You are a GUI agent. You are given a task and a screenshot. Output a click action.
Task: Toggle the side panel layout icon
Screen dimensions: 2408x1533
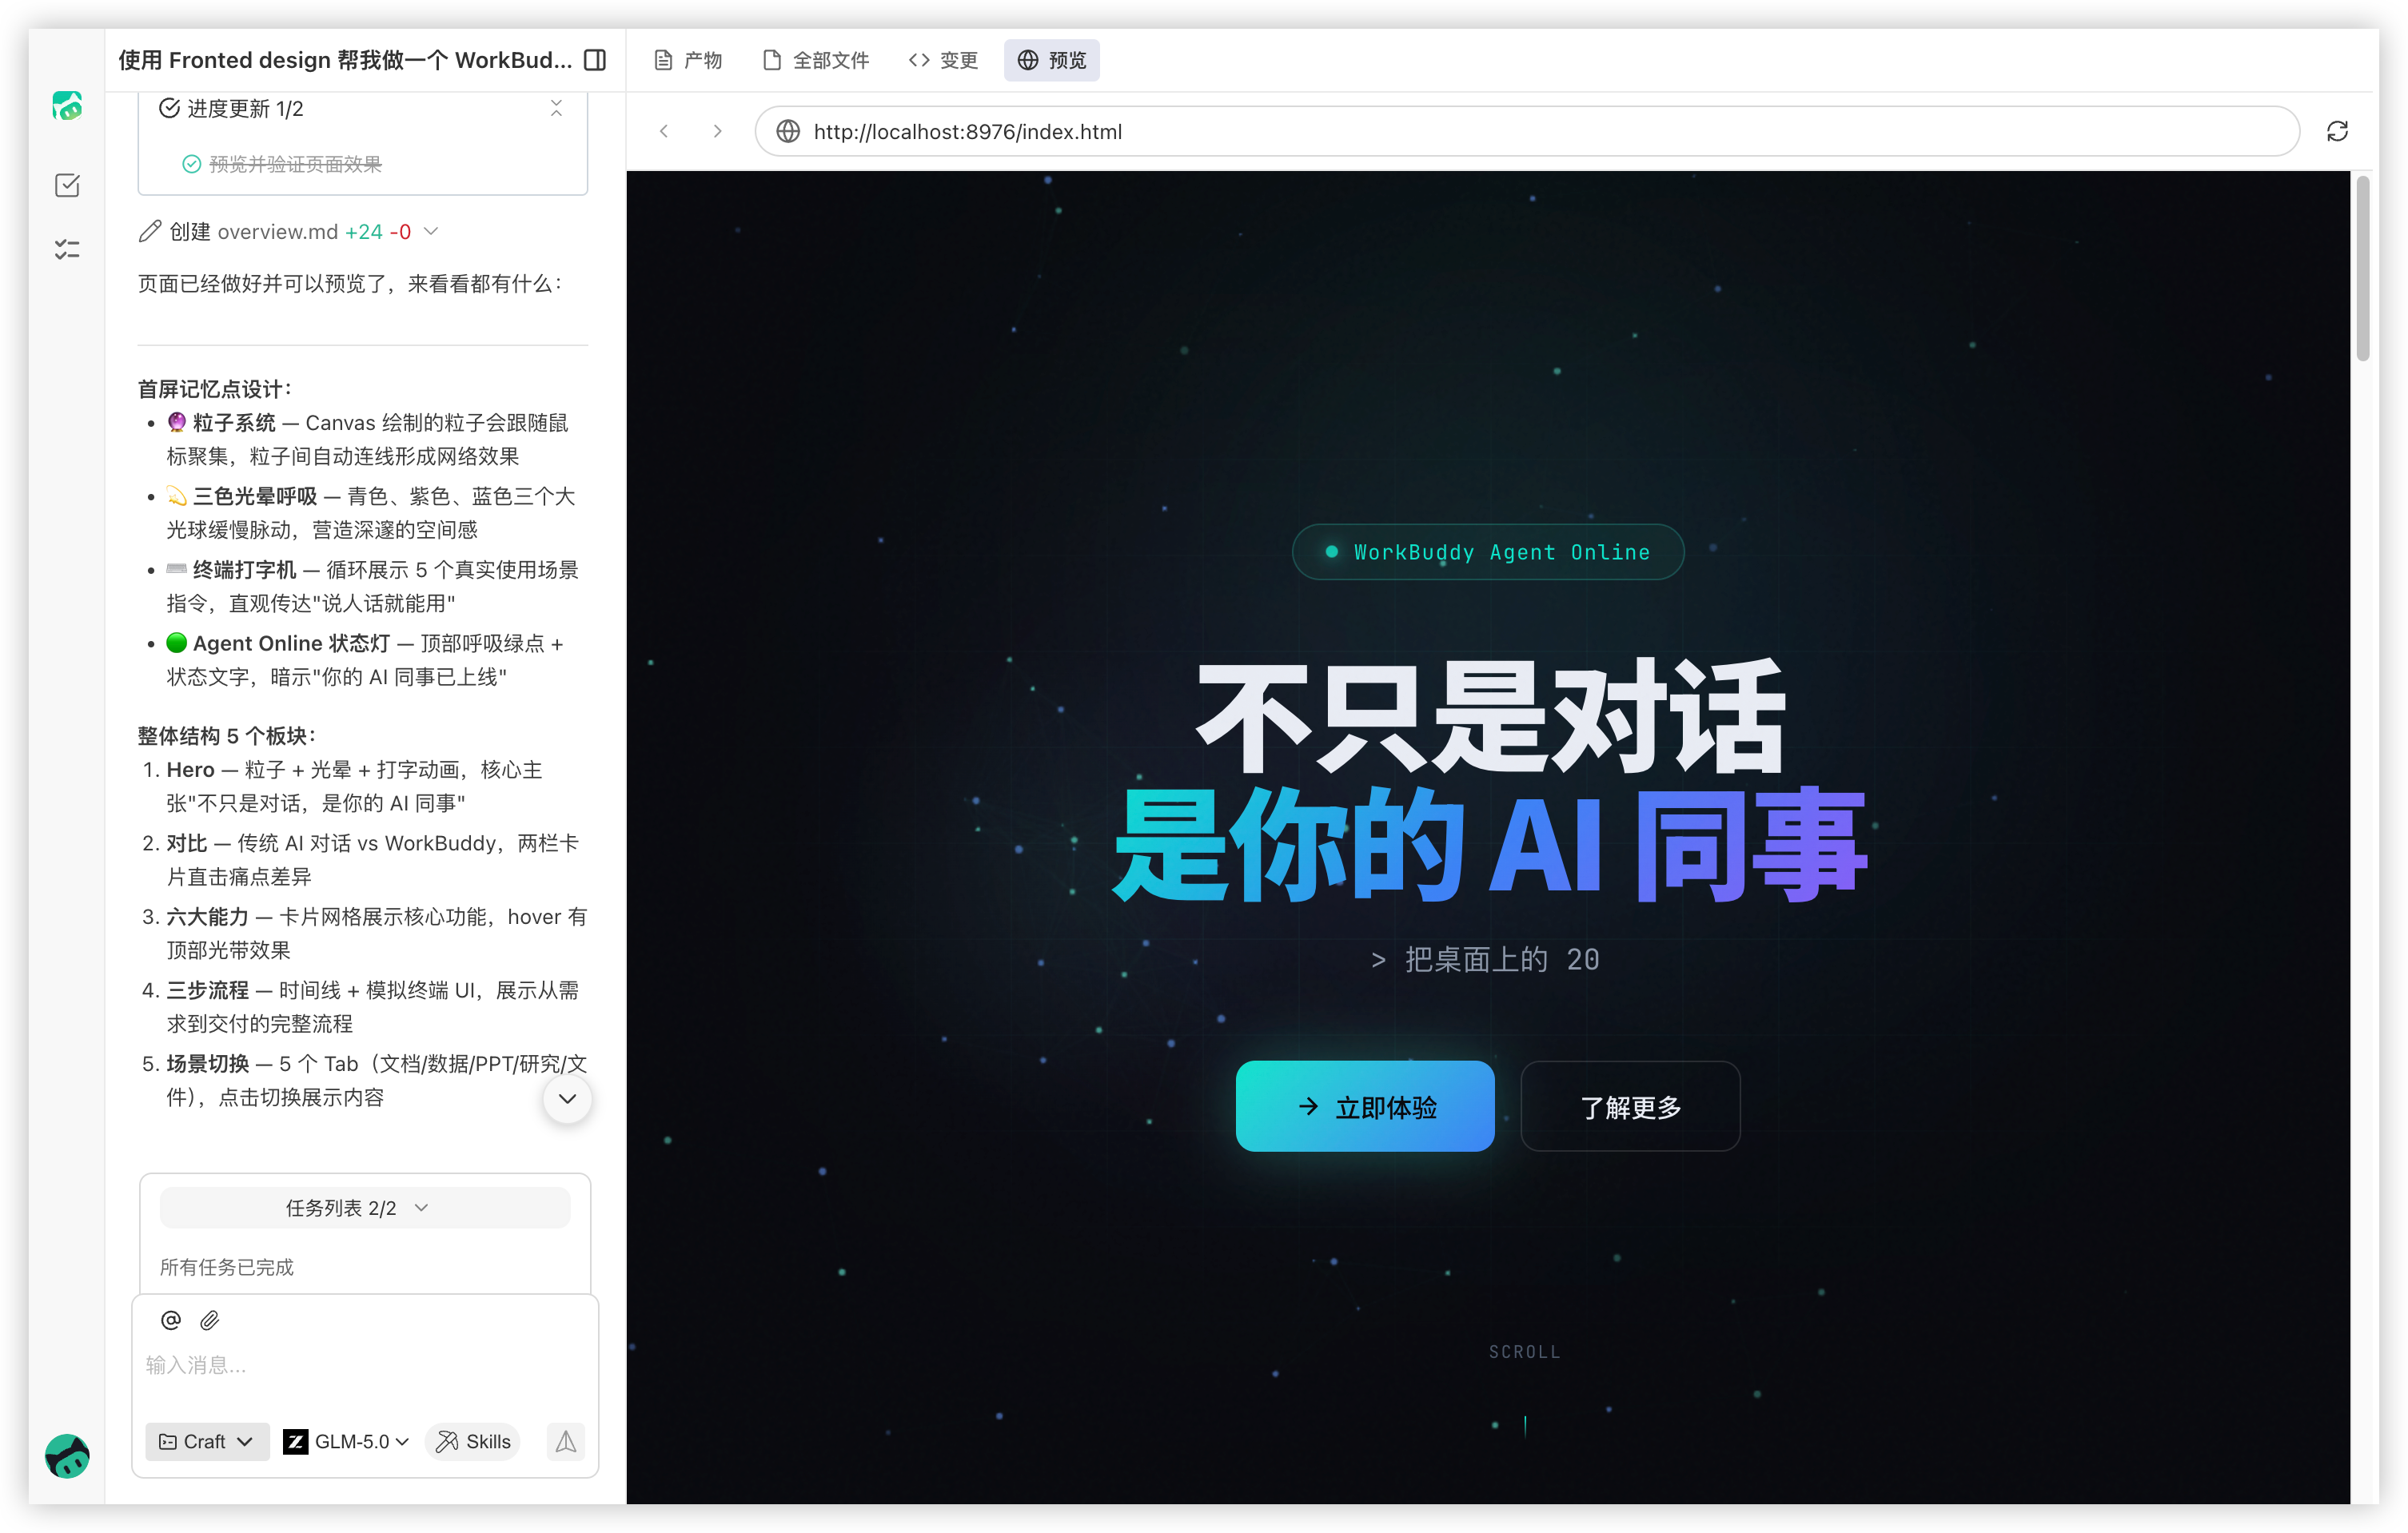click(x=595, y=60)
